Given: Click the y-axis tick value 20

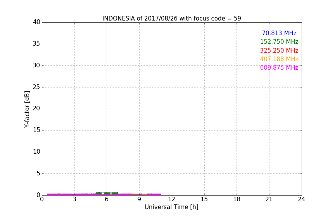Looking at the screenshot, I should [x=36, y=108].
